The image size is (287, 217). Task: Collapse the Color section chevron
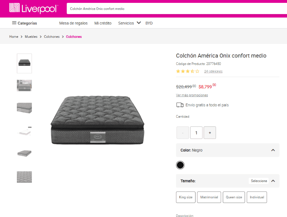pos(273,150)
